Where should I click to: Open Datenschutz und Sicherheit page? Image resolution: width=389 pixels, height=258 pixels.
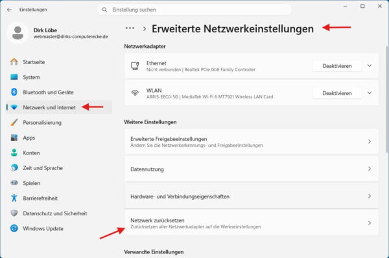tap(60, 213)
